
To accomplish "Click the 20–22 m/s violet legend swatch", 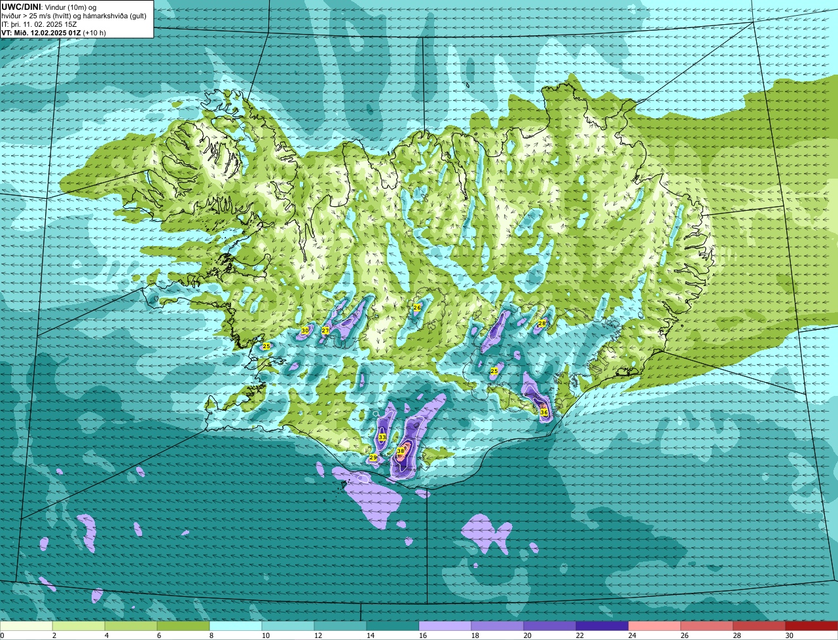I will point(550,626).
